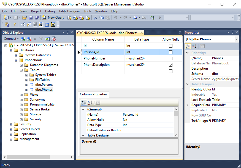
Task: Select the Column Properties tab
Action: [93, 94]
